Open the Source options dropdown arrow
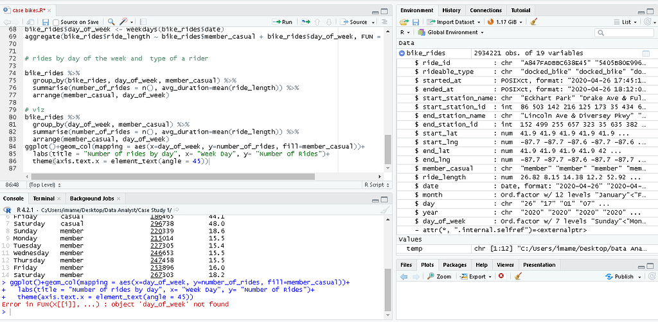 pos(373,22)
